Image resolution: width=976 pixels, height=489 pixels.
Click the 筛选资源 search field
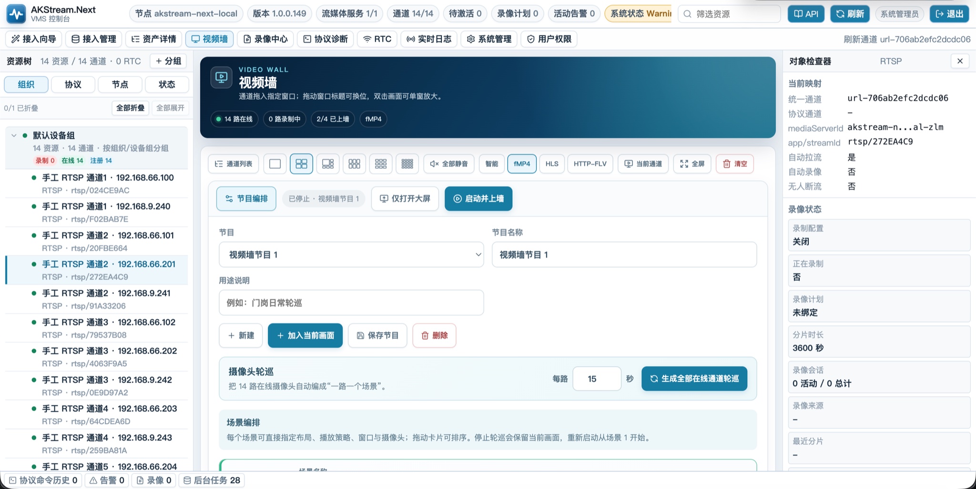[729, 14]
